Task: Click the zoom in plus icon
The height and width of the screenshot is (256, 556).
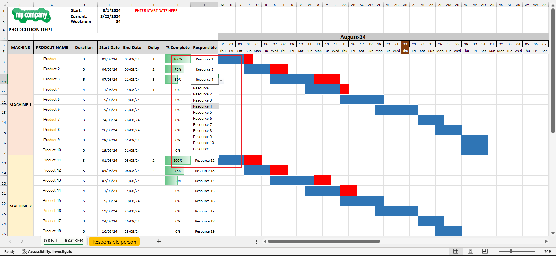Action: coord(538,251)
